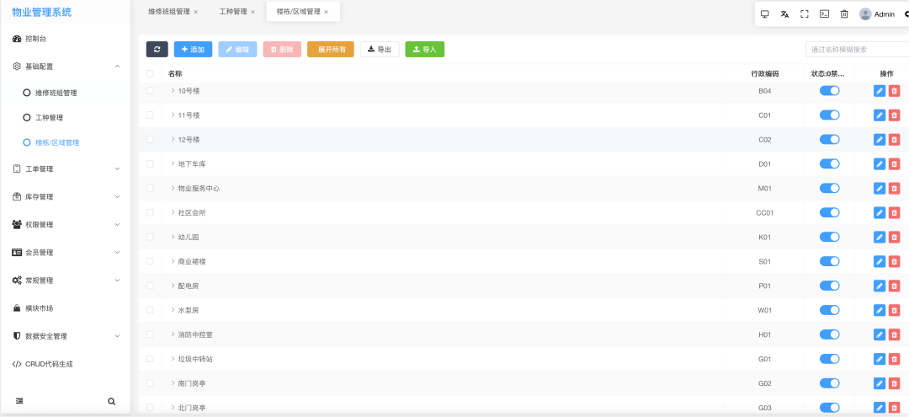Screen dimensions: 909x417
Task: Expand the 垃圾中转站 tree row arrow
Action: (x=173, y=358)
